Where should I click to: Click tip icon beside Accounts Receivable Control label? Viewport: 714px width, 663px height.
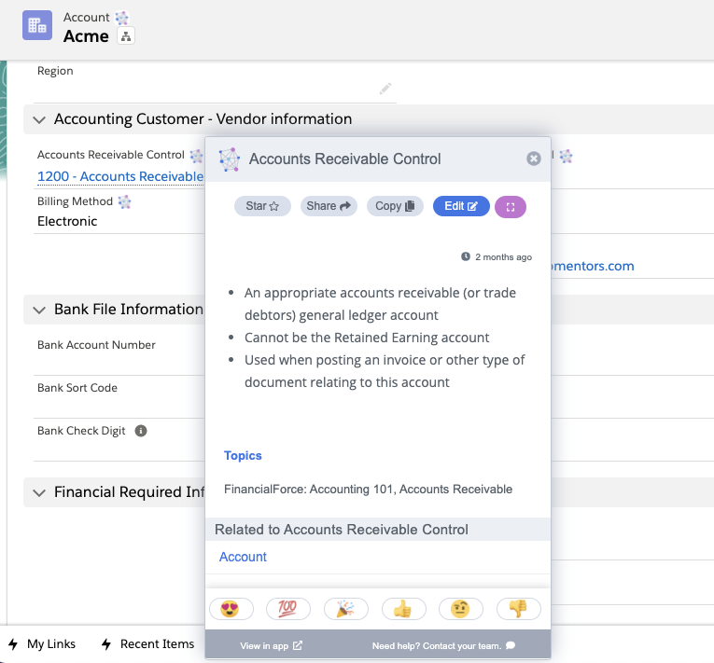coord(196,156)
